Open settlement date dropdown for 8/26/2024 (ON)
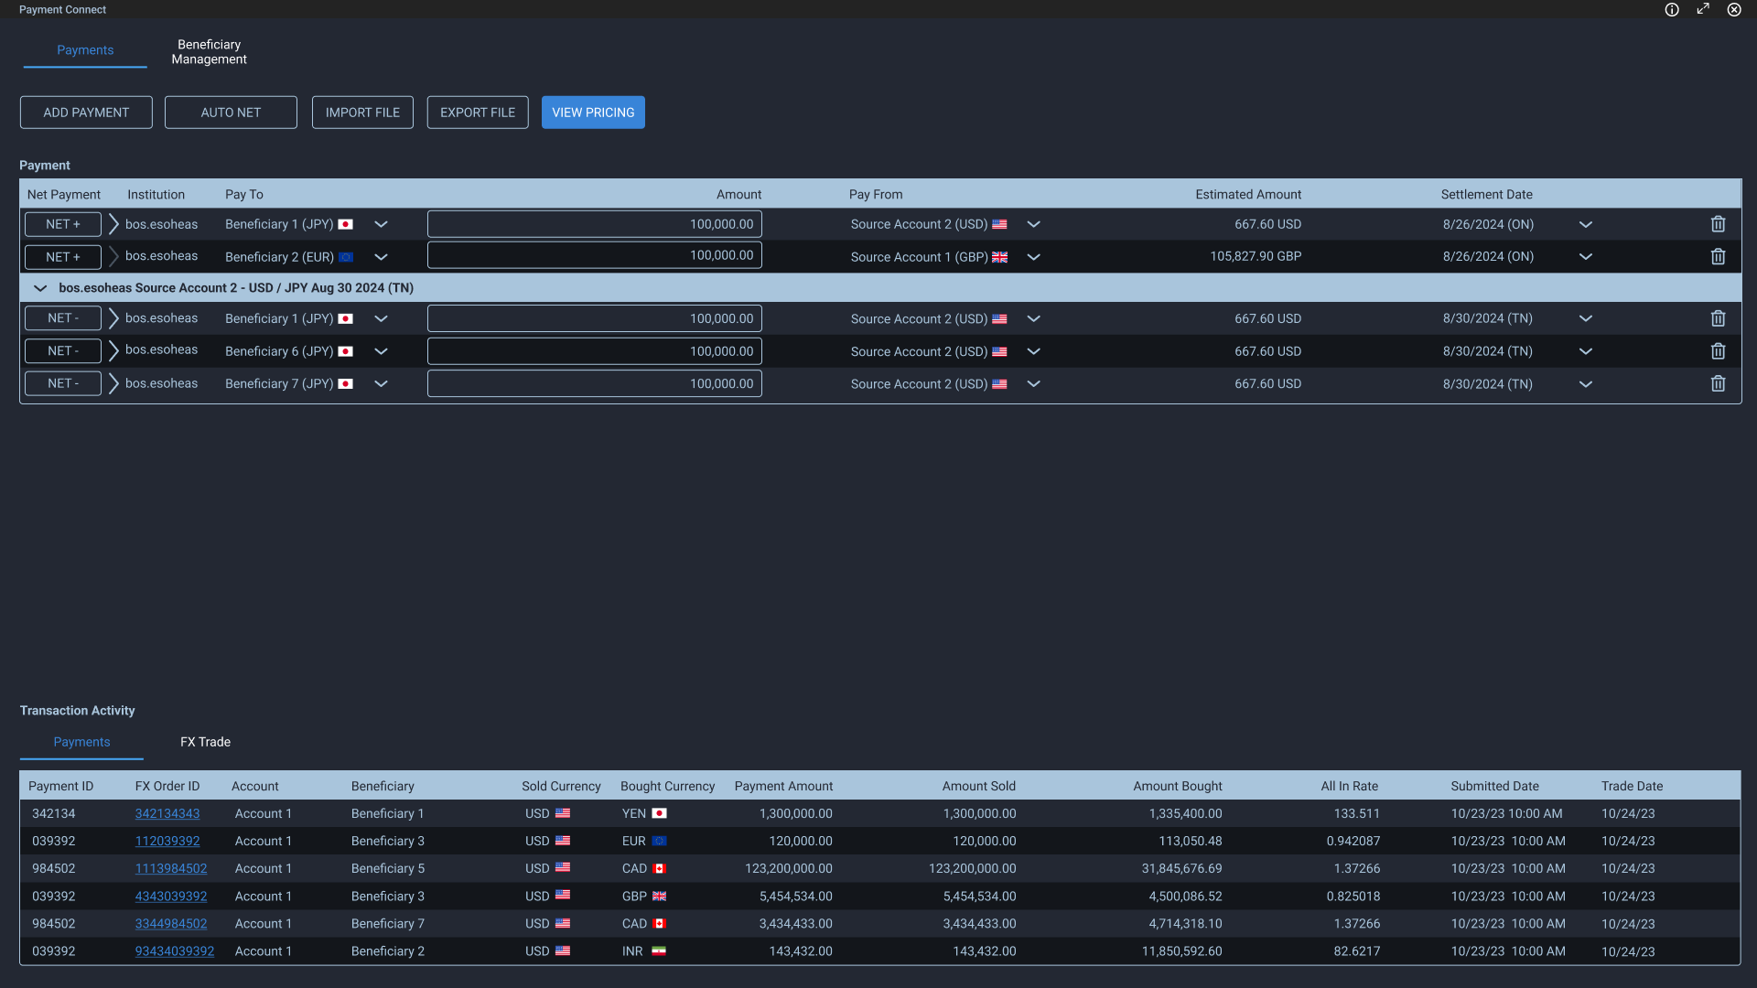The image size is (1757, 988). pyautogui.click(x=1586, y=224)
